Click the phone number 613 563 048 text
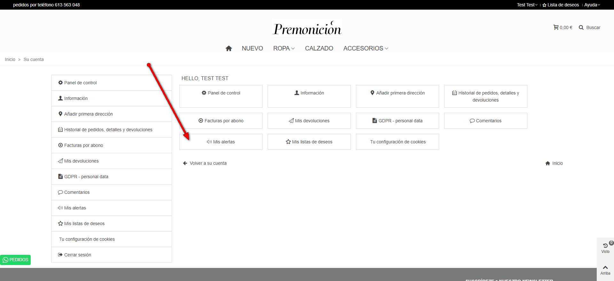The height and width of the screenshot is (281, 614). (x=67, y=5)
